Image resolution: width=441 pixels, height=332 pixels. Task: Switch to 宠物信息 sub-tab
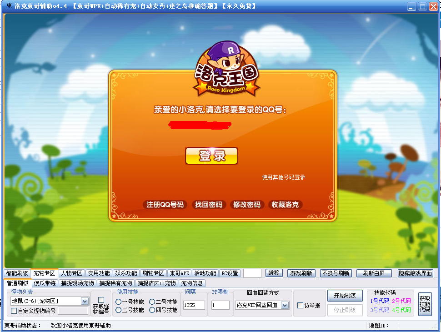pos(192,283)
